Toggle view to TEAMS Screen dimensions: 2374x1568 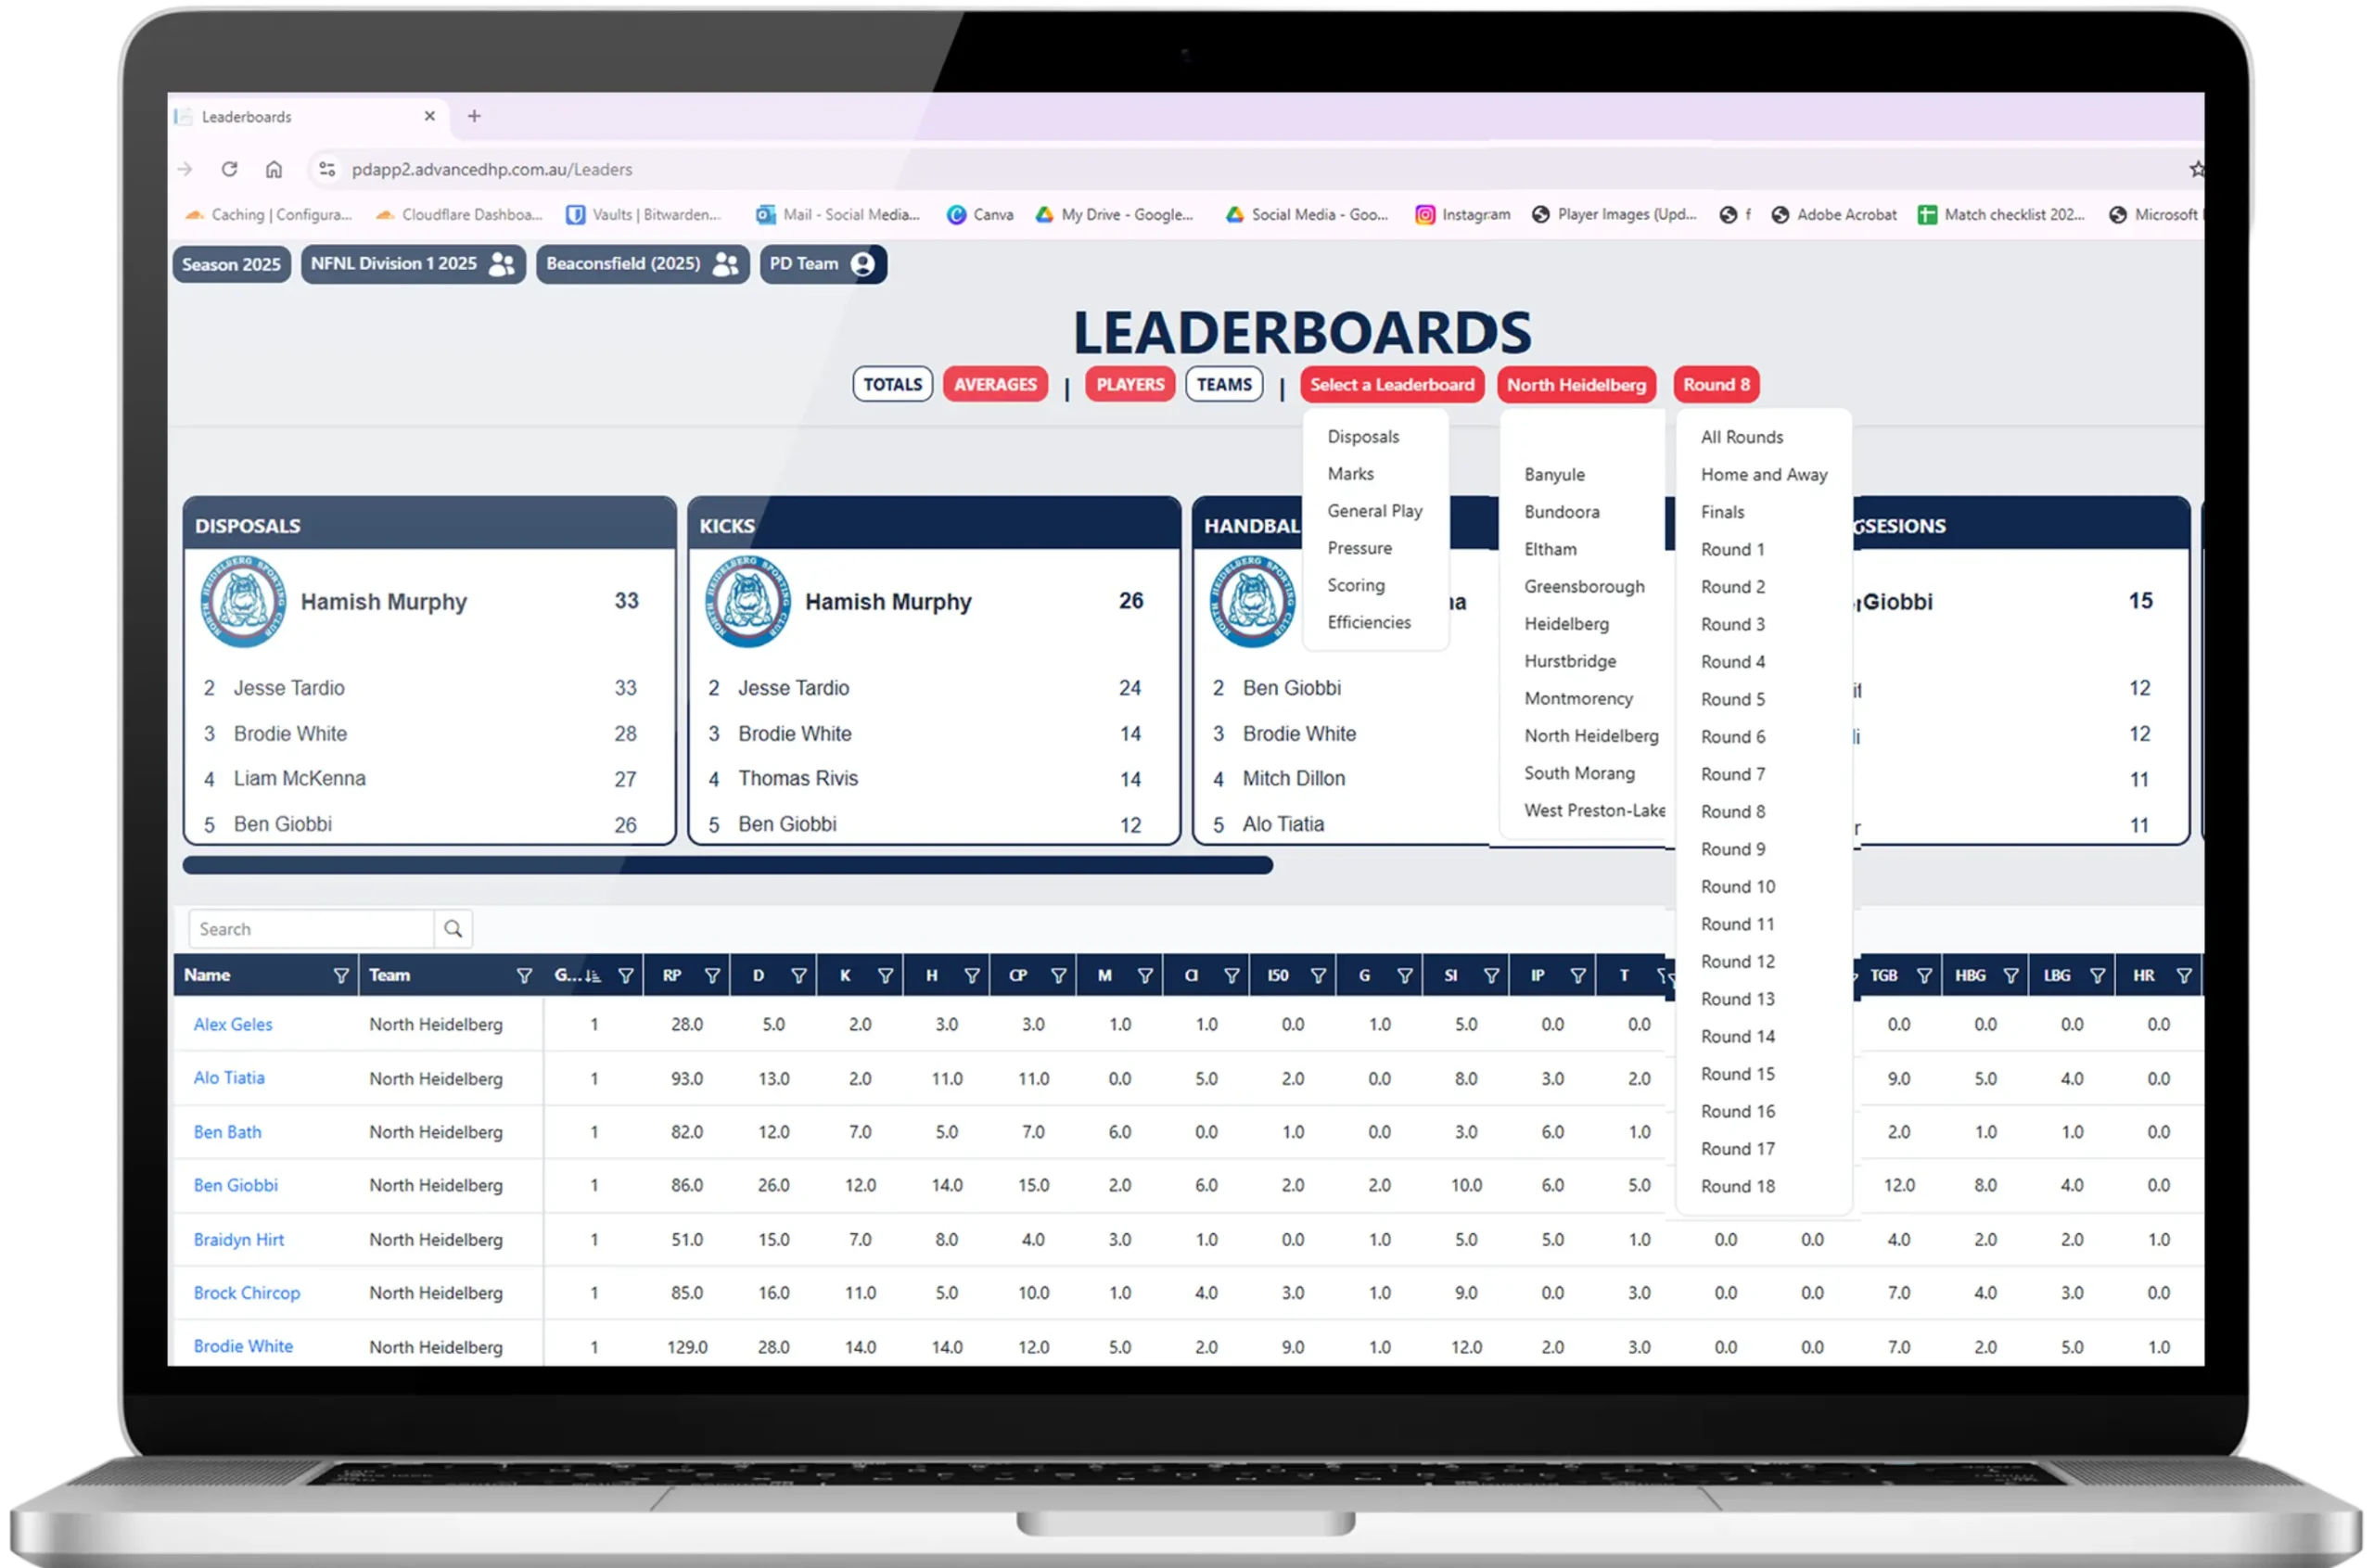tap(1224, 385)
